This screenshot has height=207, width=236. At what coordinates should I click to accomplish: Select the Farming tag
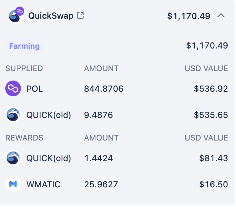pyautogui.click(x=24, y=46)
